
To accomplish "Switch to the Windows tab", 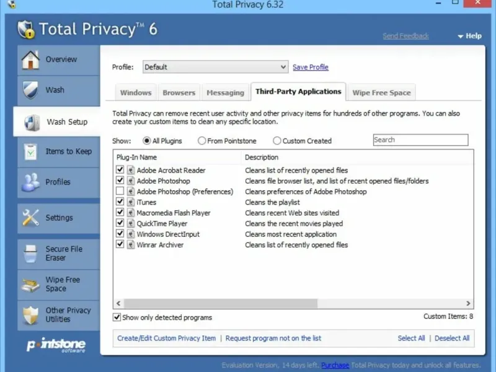I will [x=136, y=92].
